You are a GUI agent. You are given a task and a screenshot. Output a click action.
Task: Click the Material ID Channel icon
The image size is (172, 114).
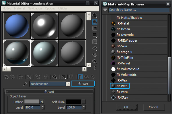(63, 77)
